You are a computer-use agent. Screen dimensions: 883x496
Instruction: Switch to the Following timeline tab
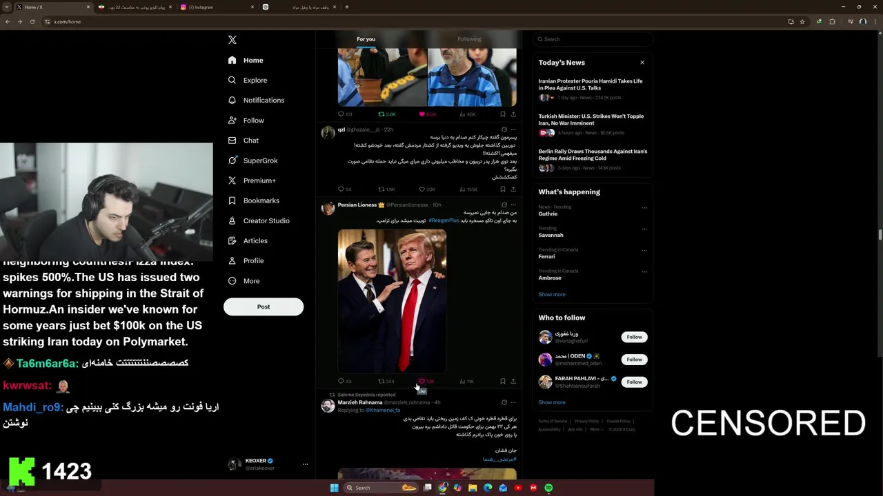[x=469, y=39]
